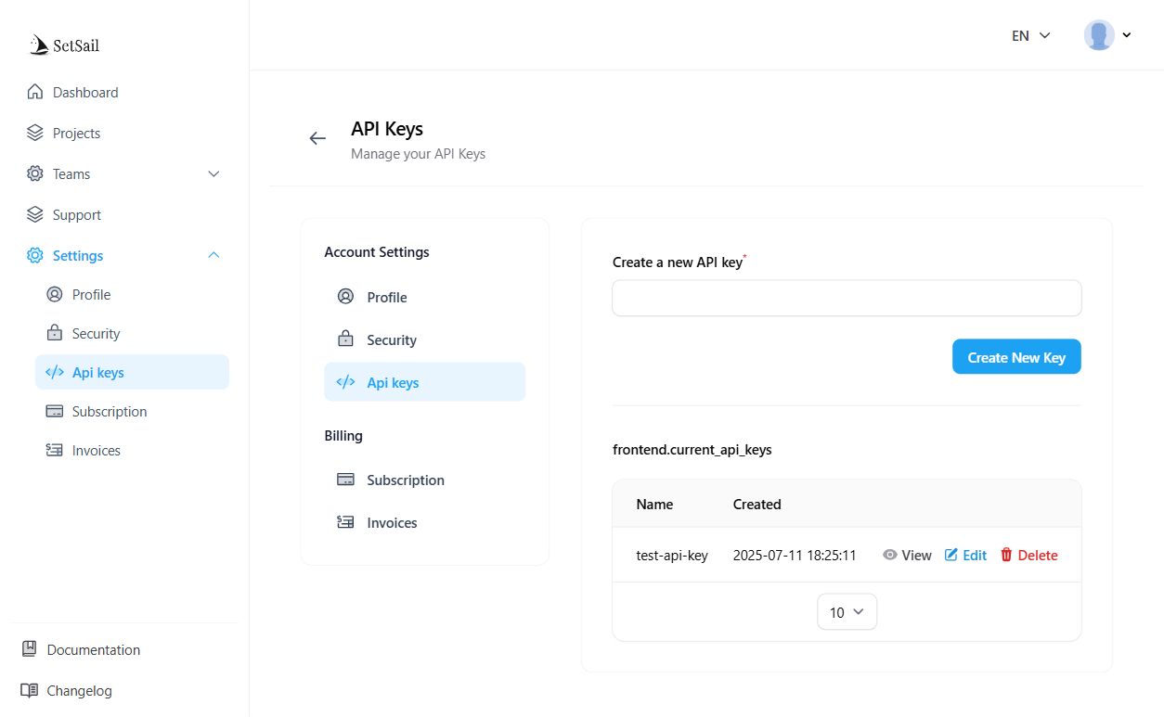
Task: Click the Projects layers icon in sidebar
Action: (x=35, y=134)
